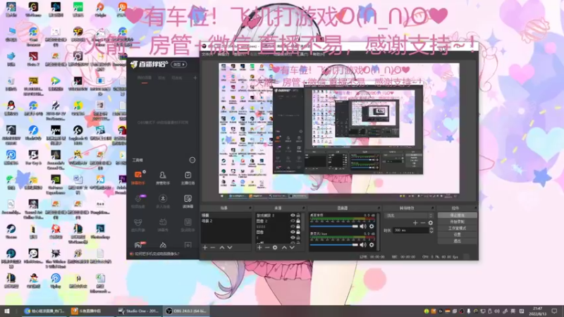Screen dimensions: 564x317
Task: Open 虚拟形象 tool in 直播伴侣
Action: click(x=138, y=225)
